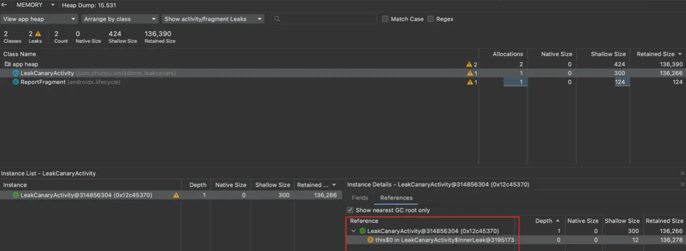Screen dimensions: 686x251
Task: Toggle Show nearest GC root only
Action: pos(350,210)
